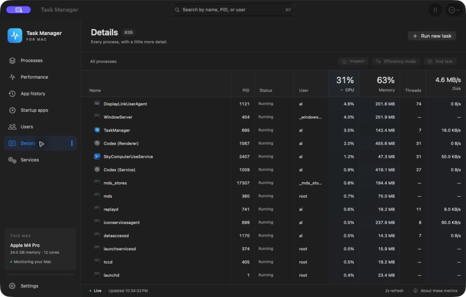Click the End task button

[x=440, y=61]
